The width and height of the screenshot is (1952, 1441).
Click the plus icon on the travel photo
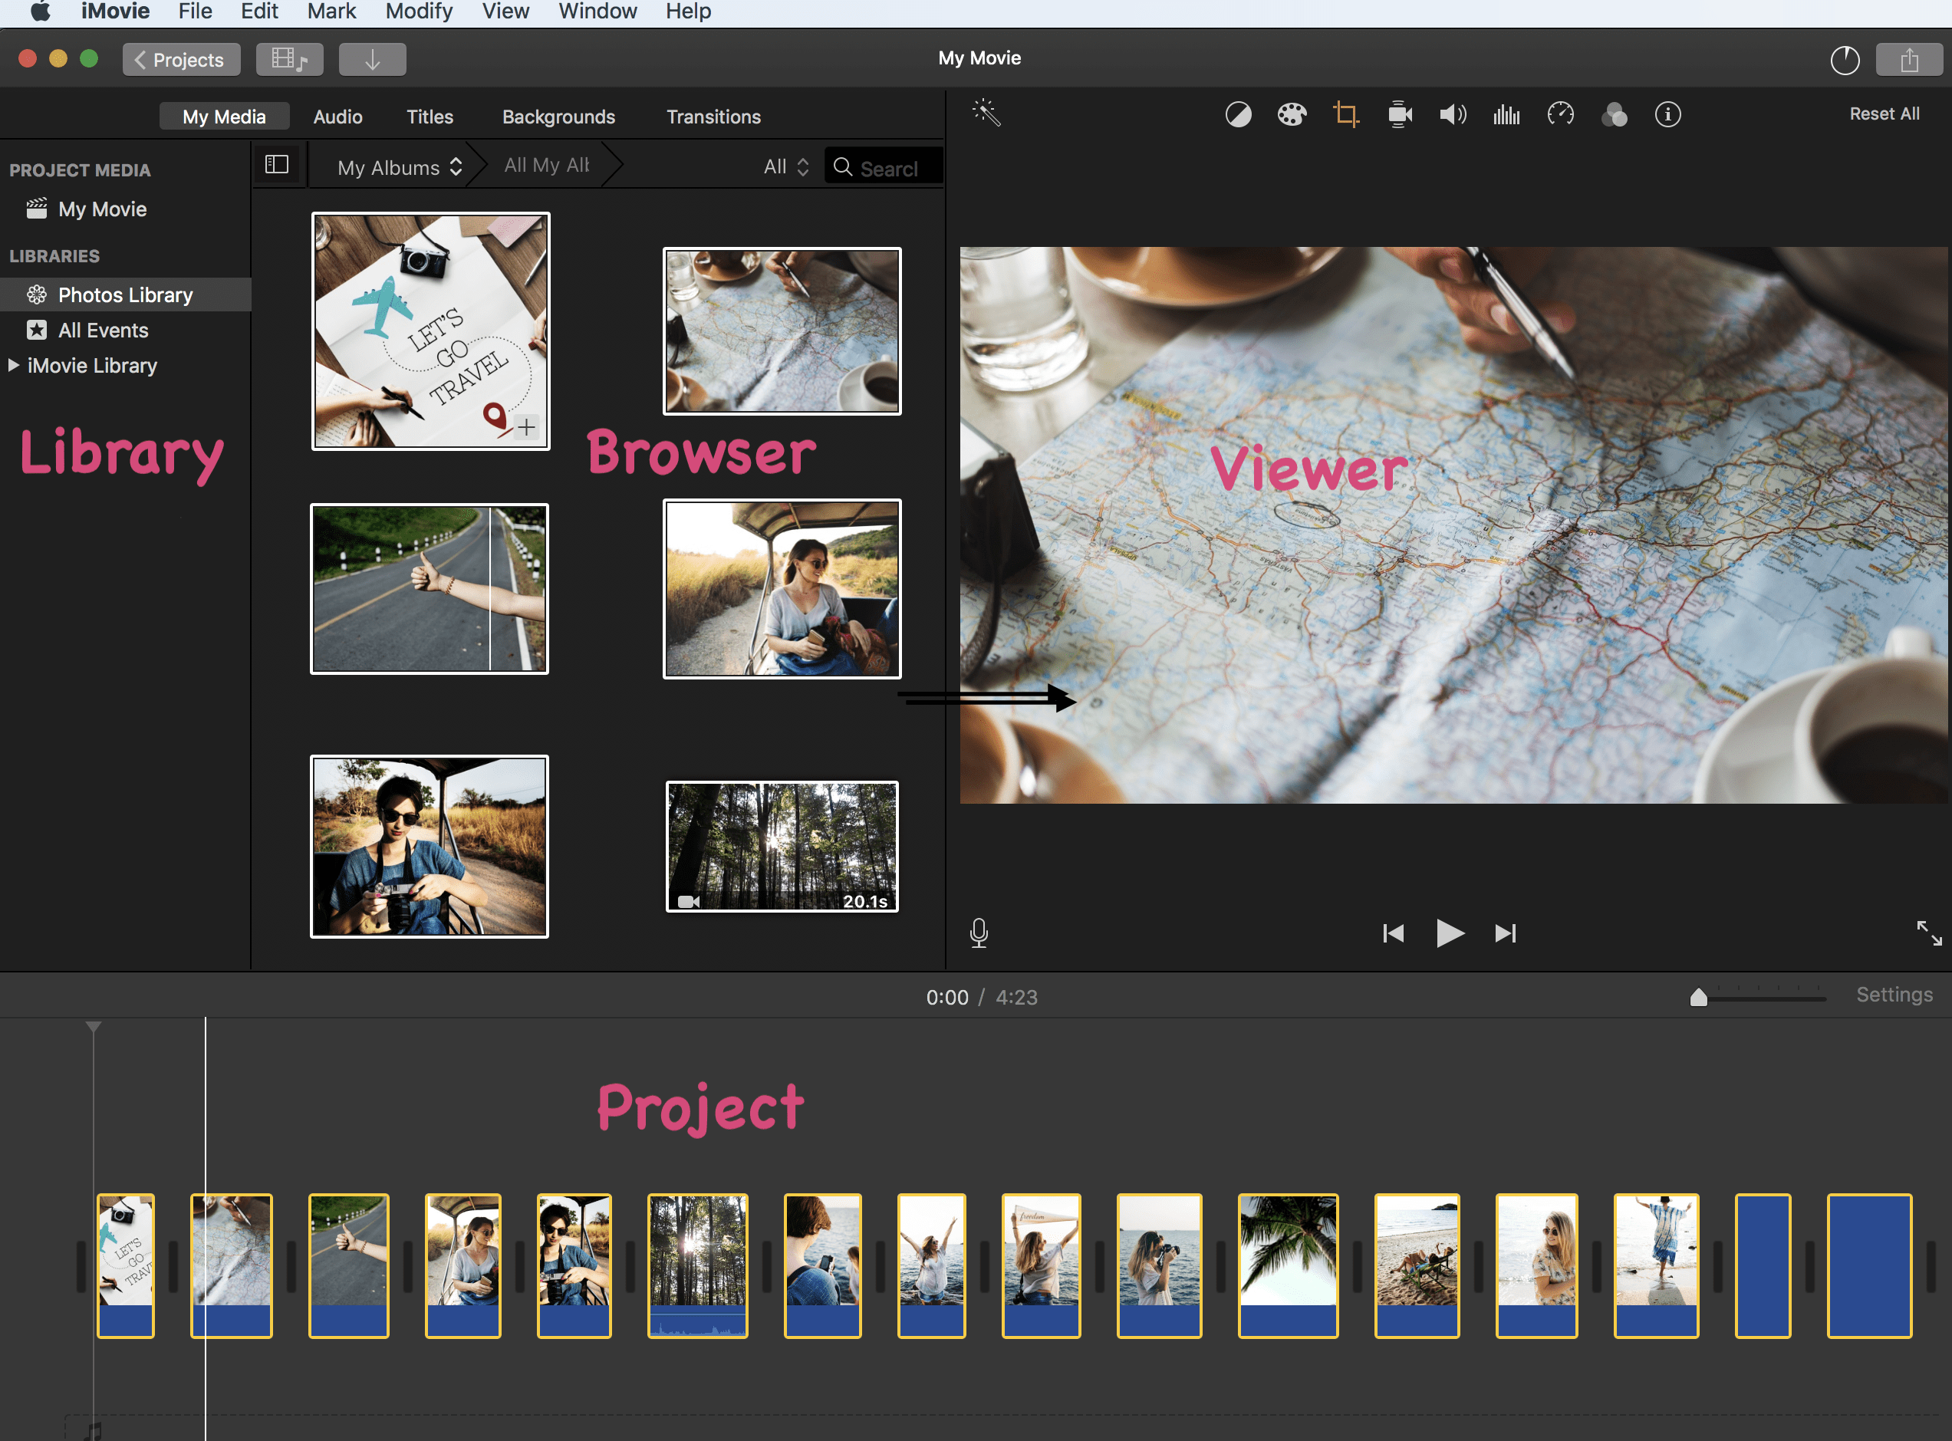526,427
